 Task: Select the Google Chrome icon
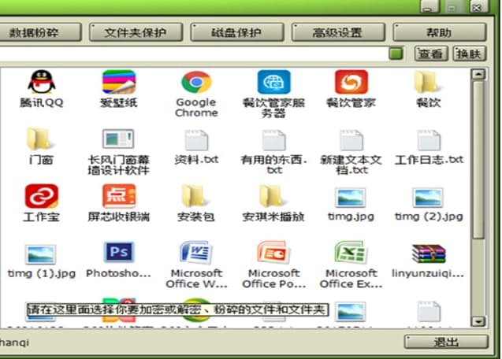(x=196, y=82)
